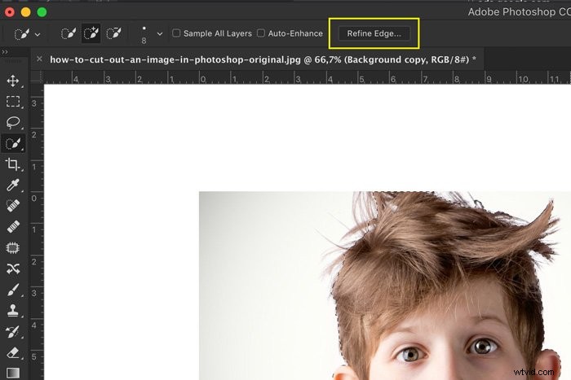571x380 pixels.
Task: Select the Lasso tool
Action: tap(13, 122)
